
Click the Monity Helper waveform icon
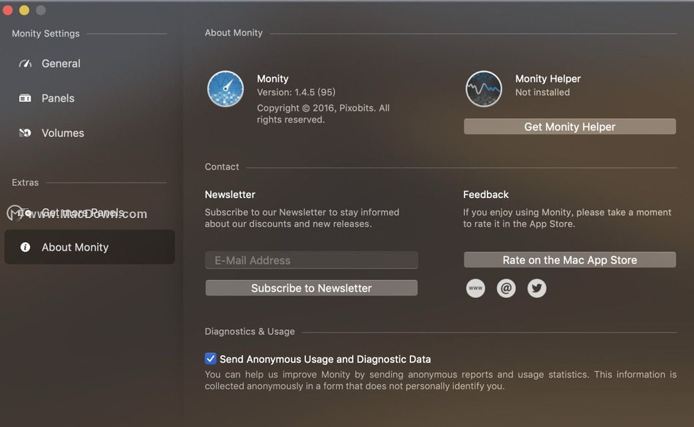(484, 89)
